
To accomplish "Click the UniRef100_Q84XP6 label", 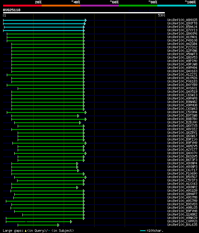I will pos(182,34).
